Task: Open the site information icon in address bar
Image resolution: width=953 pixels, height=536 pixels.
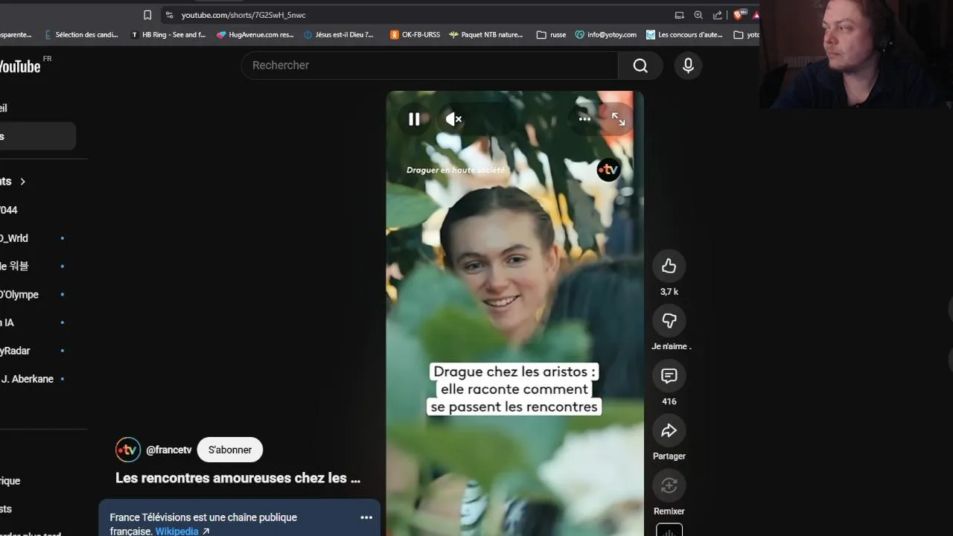Action: [x=169, y=15]
